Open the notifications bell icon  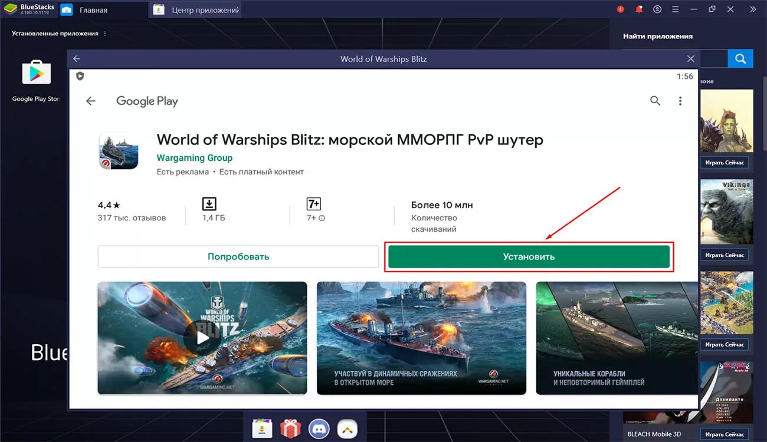pyautogui.click(x=639, y=9)
